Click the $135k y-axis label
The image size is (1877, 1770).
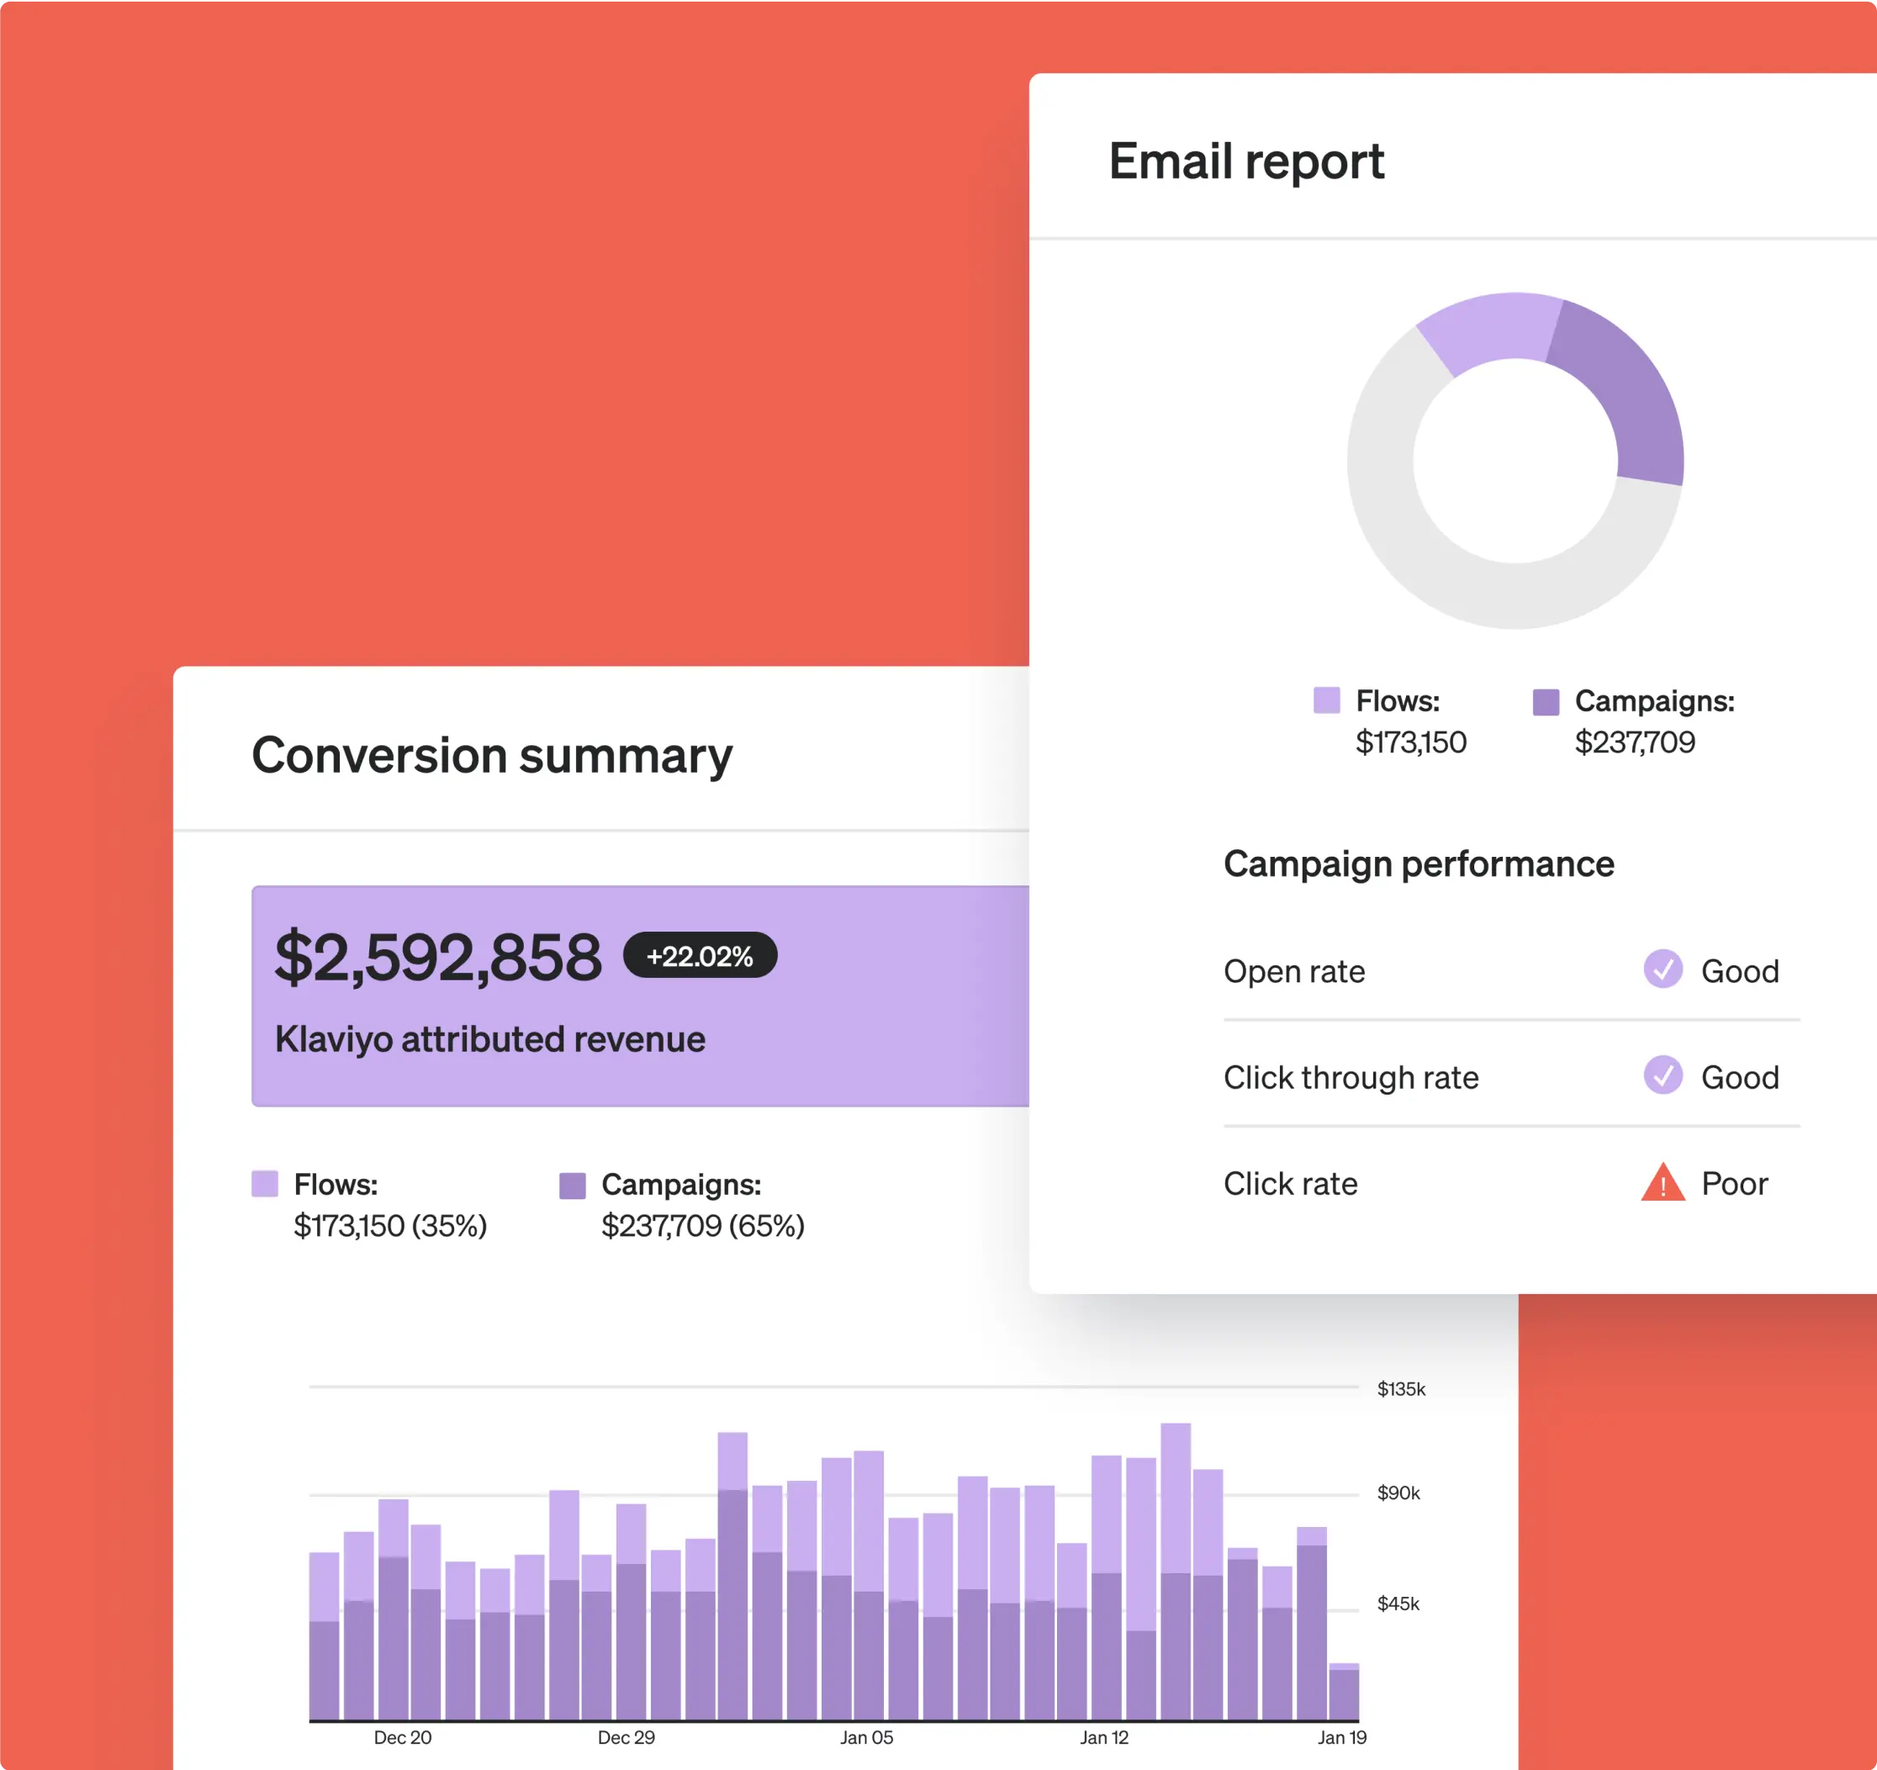pyautogui.click(x=1400, y=1388)
